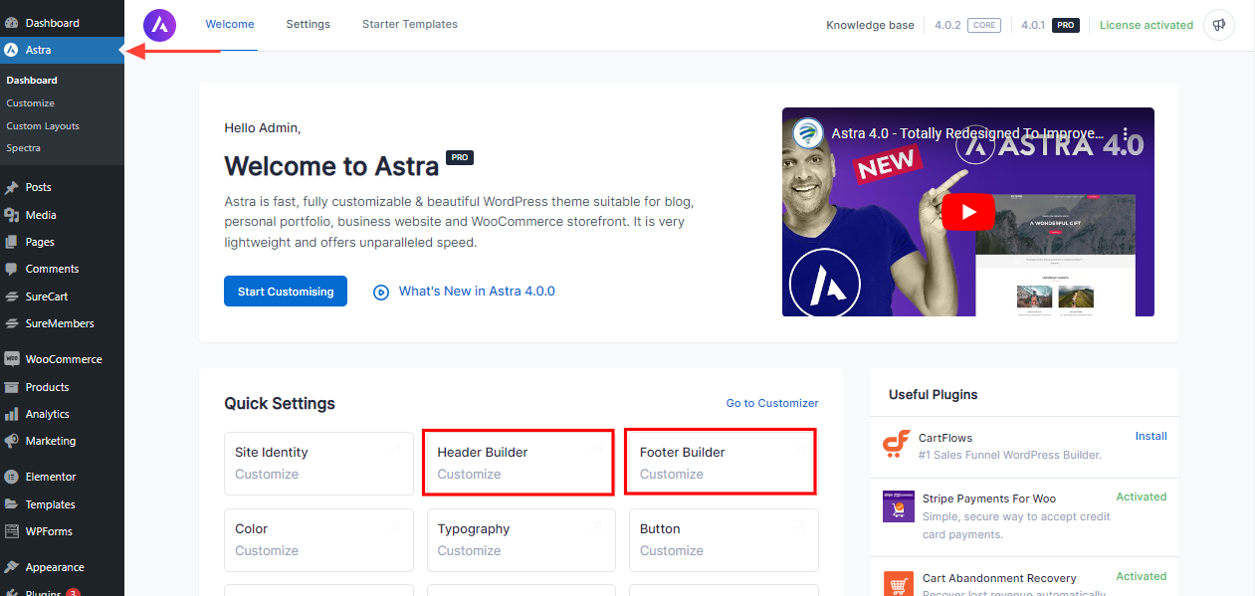The image size is (1255, 596).
Task: Open the Footer Builder quick setting
Action: click(x=721, y=462)
